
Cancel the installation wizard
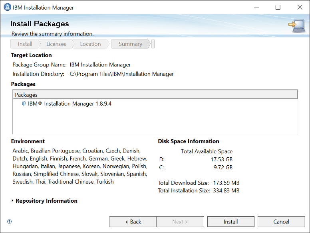tap(281, 222)
